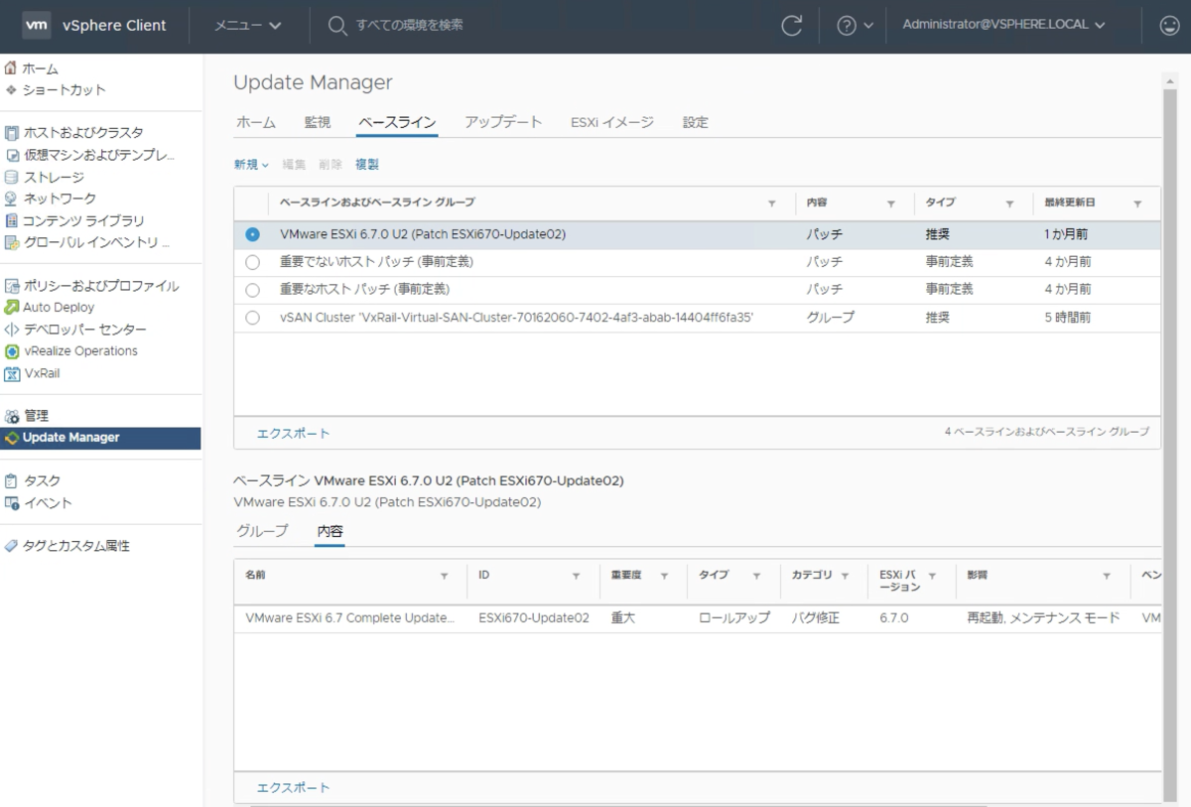Click the search magnifier icon

click(337, 25)
